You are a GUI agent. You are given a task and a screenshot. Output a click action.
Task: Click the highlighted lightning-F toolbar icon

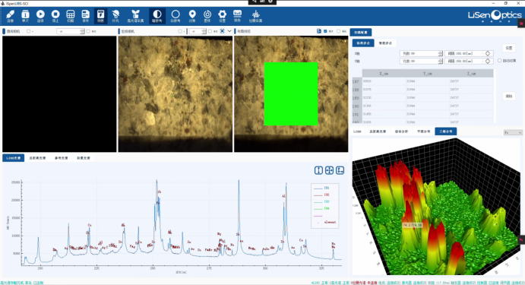[100, 15]
